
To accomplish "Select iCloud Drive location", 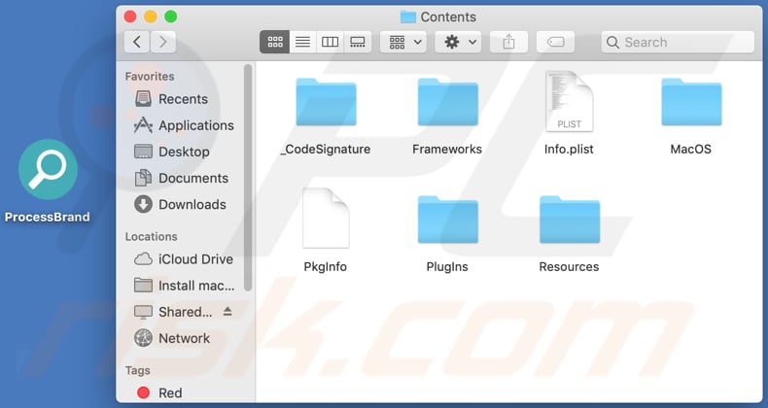I will pyautogui.click(x=185, y=258).
